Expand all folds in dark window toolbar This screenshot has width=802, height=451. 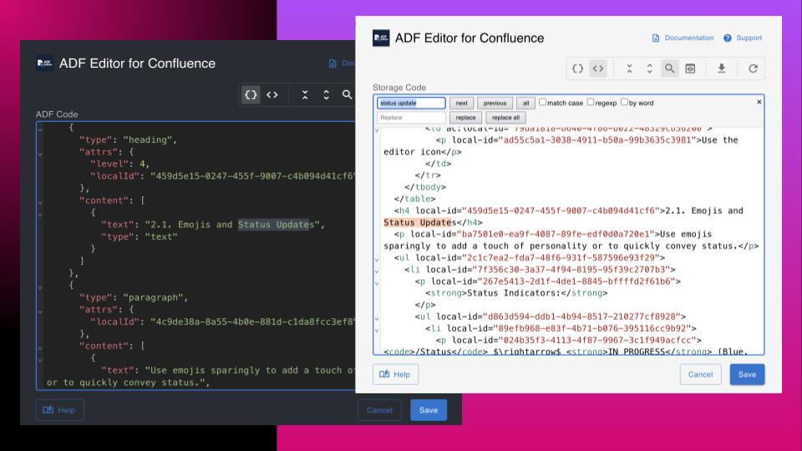tap(327, 94)
